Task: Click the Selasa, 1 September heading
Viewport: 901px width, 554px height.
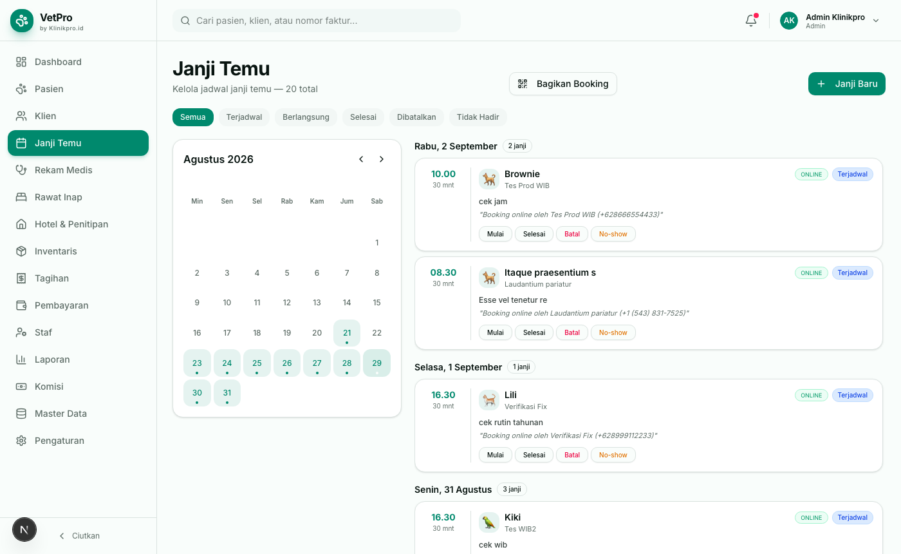Action: pos(458,367)
